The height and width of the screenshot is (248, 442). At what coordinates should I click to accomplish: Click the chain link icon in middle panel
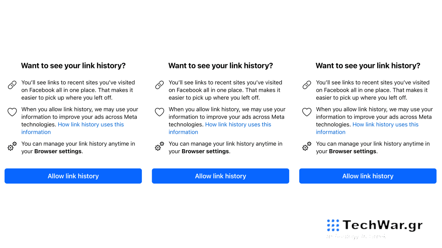point(159,85)
